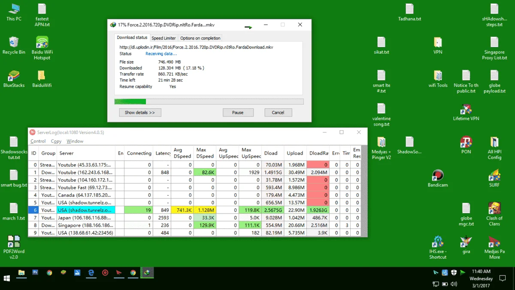Open the All HPI Config icon

pos(494,148)
